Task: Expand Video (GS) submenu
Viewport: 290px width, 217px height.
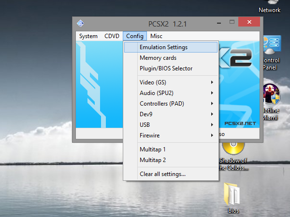Action: [x=171, y=82]
